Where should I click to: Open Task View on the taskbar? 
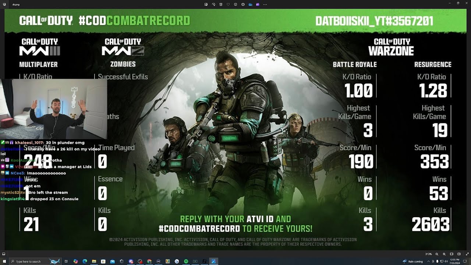(66, 261)
